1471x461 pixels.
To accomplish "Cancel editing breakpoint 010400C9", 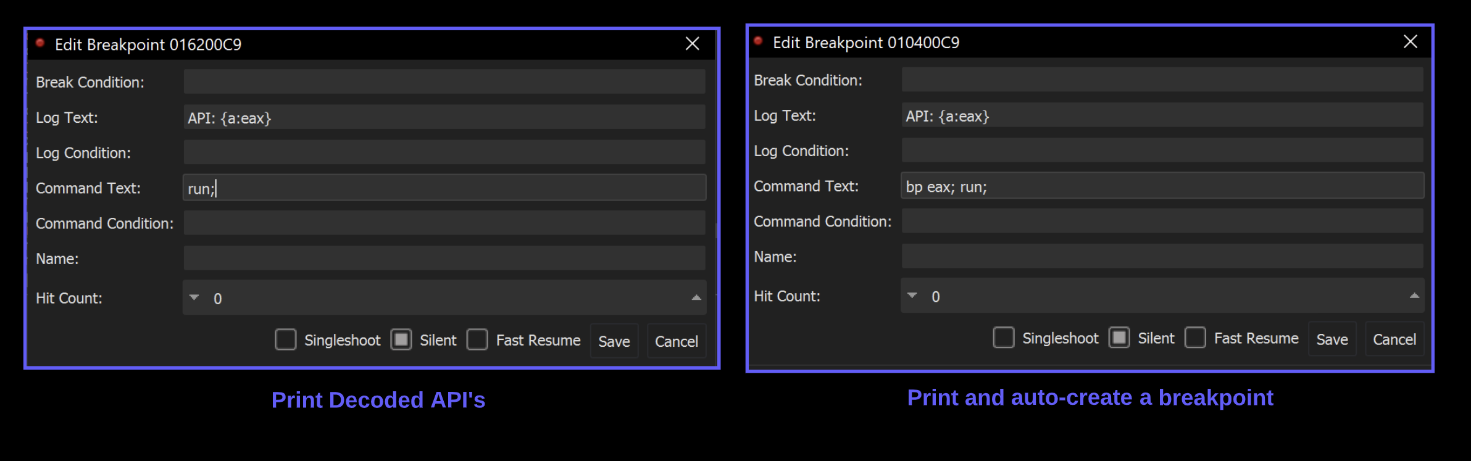I will (1394, 339).
